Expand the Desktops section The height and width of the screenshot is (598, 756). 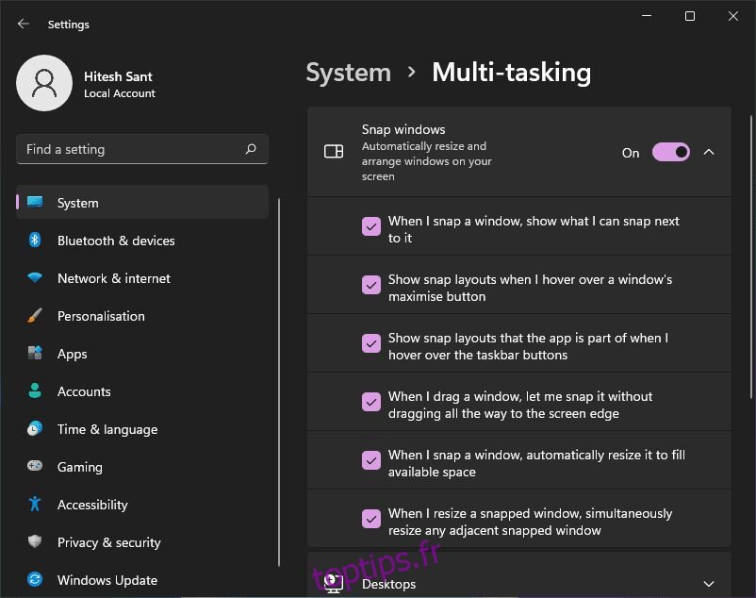[x=709, y=584]
